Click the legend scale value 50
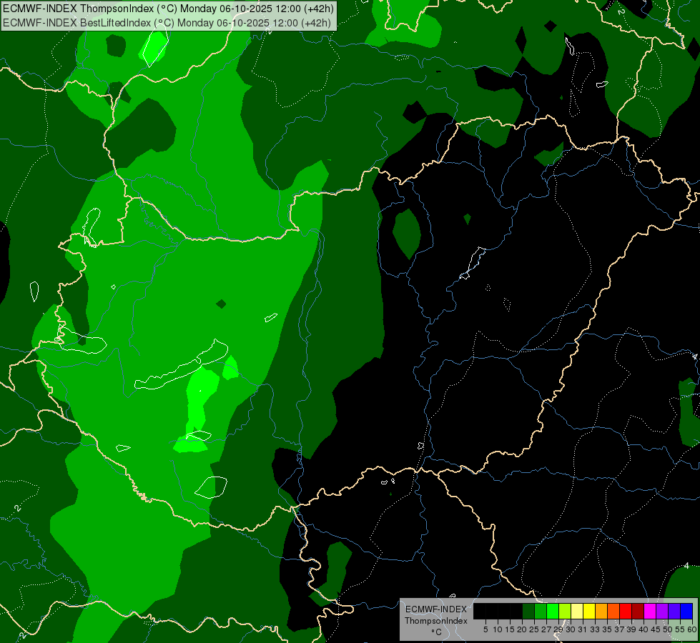Viewport: 700px width, 643px height. [x=669, y=629]
